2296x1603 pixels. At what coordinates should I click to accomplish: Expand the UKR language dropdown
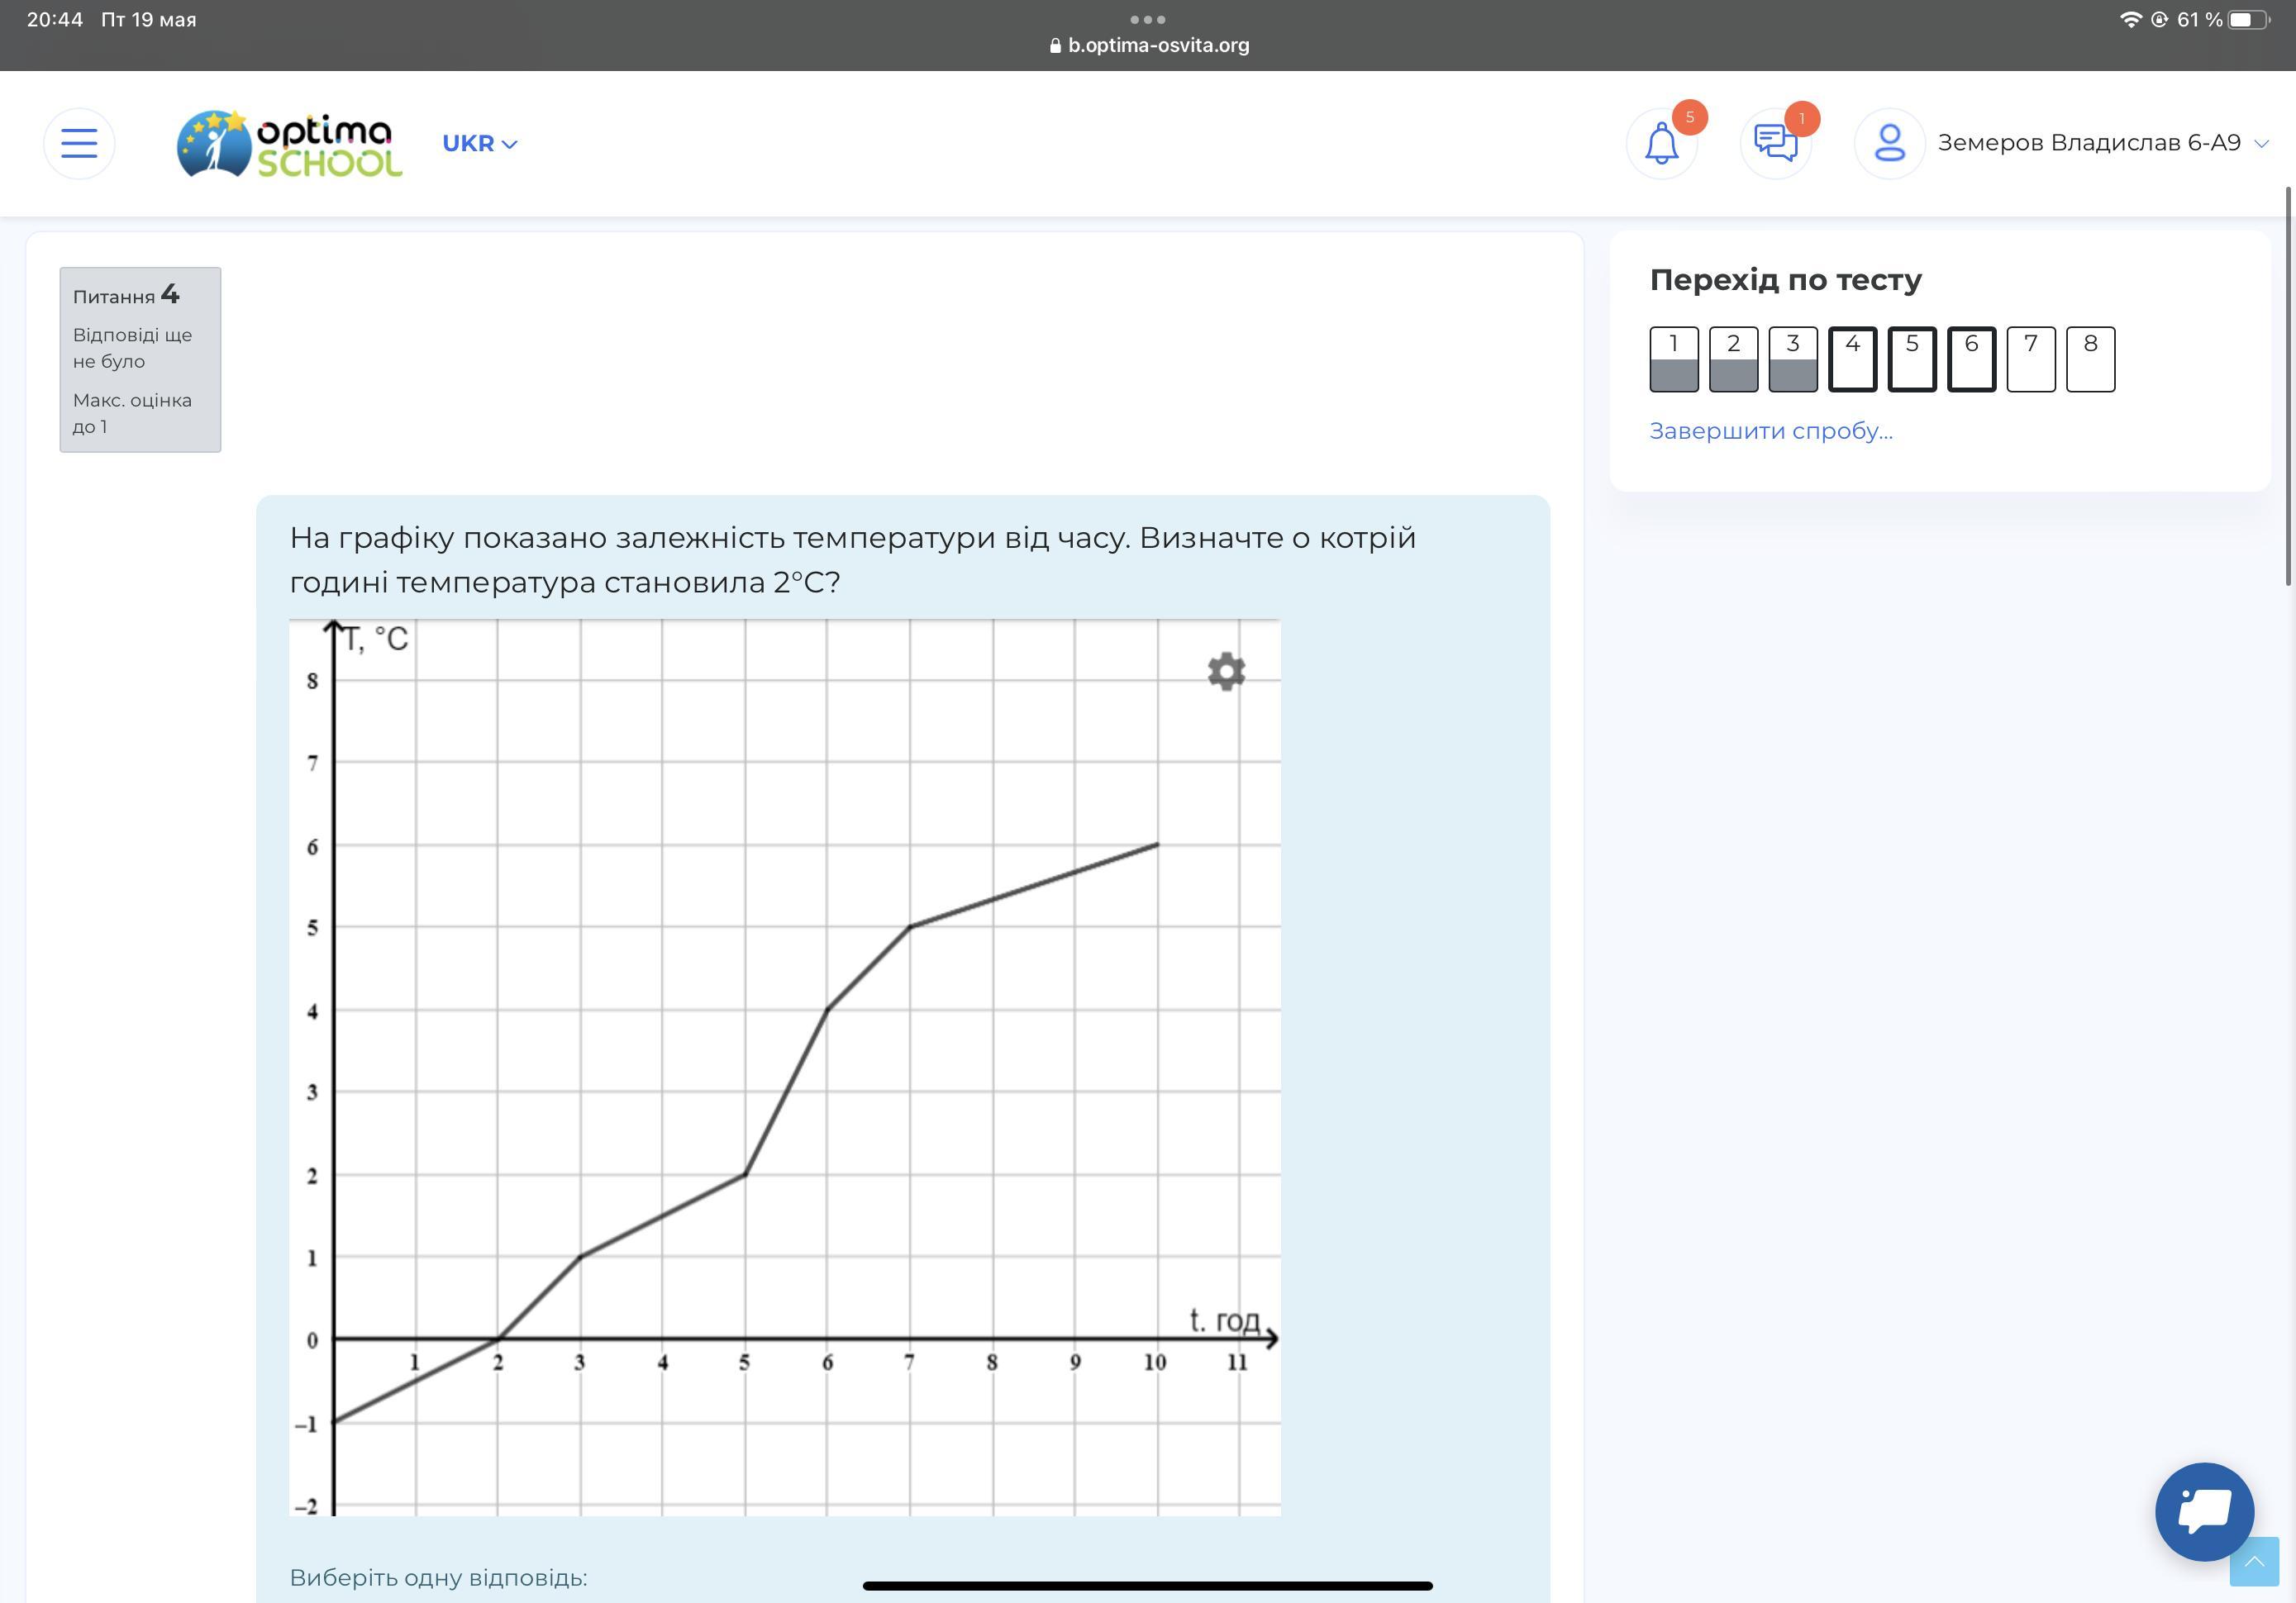(x=480, y=143)
